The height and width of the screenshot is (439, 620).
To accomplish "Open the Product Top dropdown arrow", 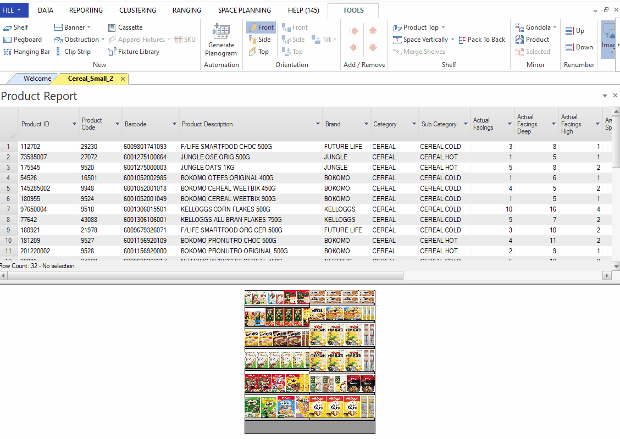I will click(443, 27).
